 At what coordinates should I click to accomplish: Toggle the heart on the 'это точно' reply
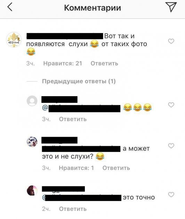click(x=171, y=195)
